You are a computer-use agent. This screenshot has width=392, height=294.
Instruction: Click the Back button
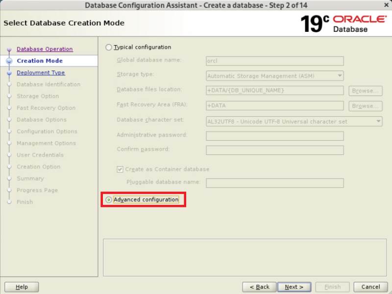[259, 287]
